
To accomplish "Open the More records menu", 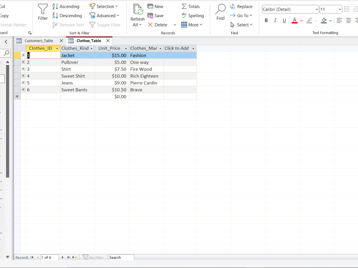I will click(x=192, y=25).
